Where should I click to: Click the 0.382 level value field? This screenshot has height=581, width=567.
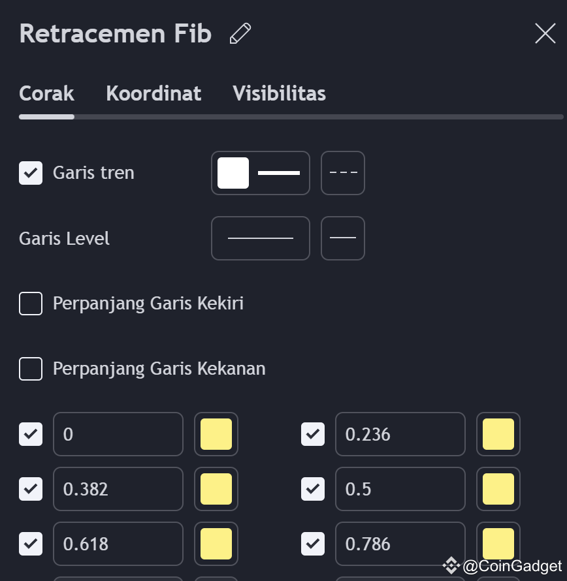[118, 489]
